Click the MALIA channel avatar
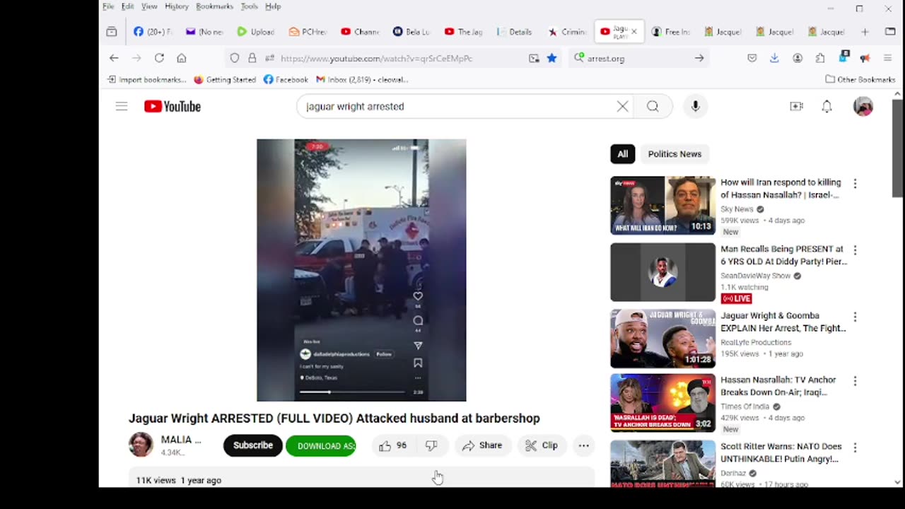This screenshot has height=509, width=905. 141,445
